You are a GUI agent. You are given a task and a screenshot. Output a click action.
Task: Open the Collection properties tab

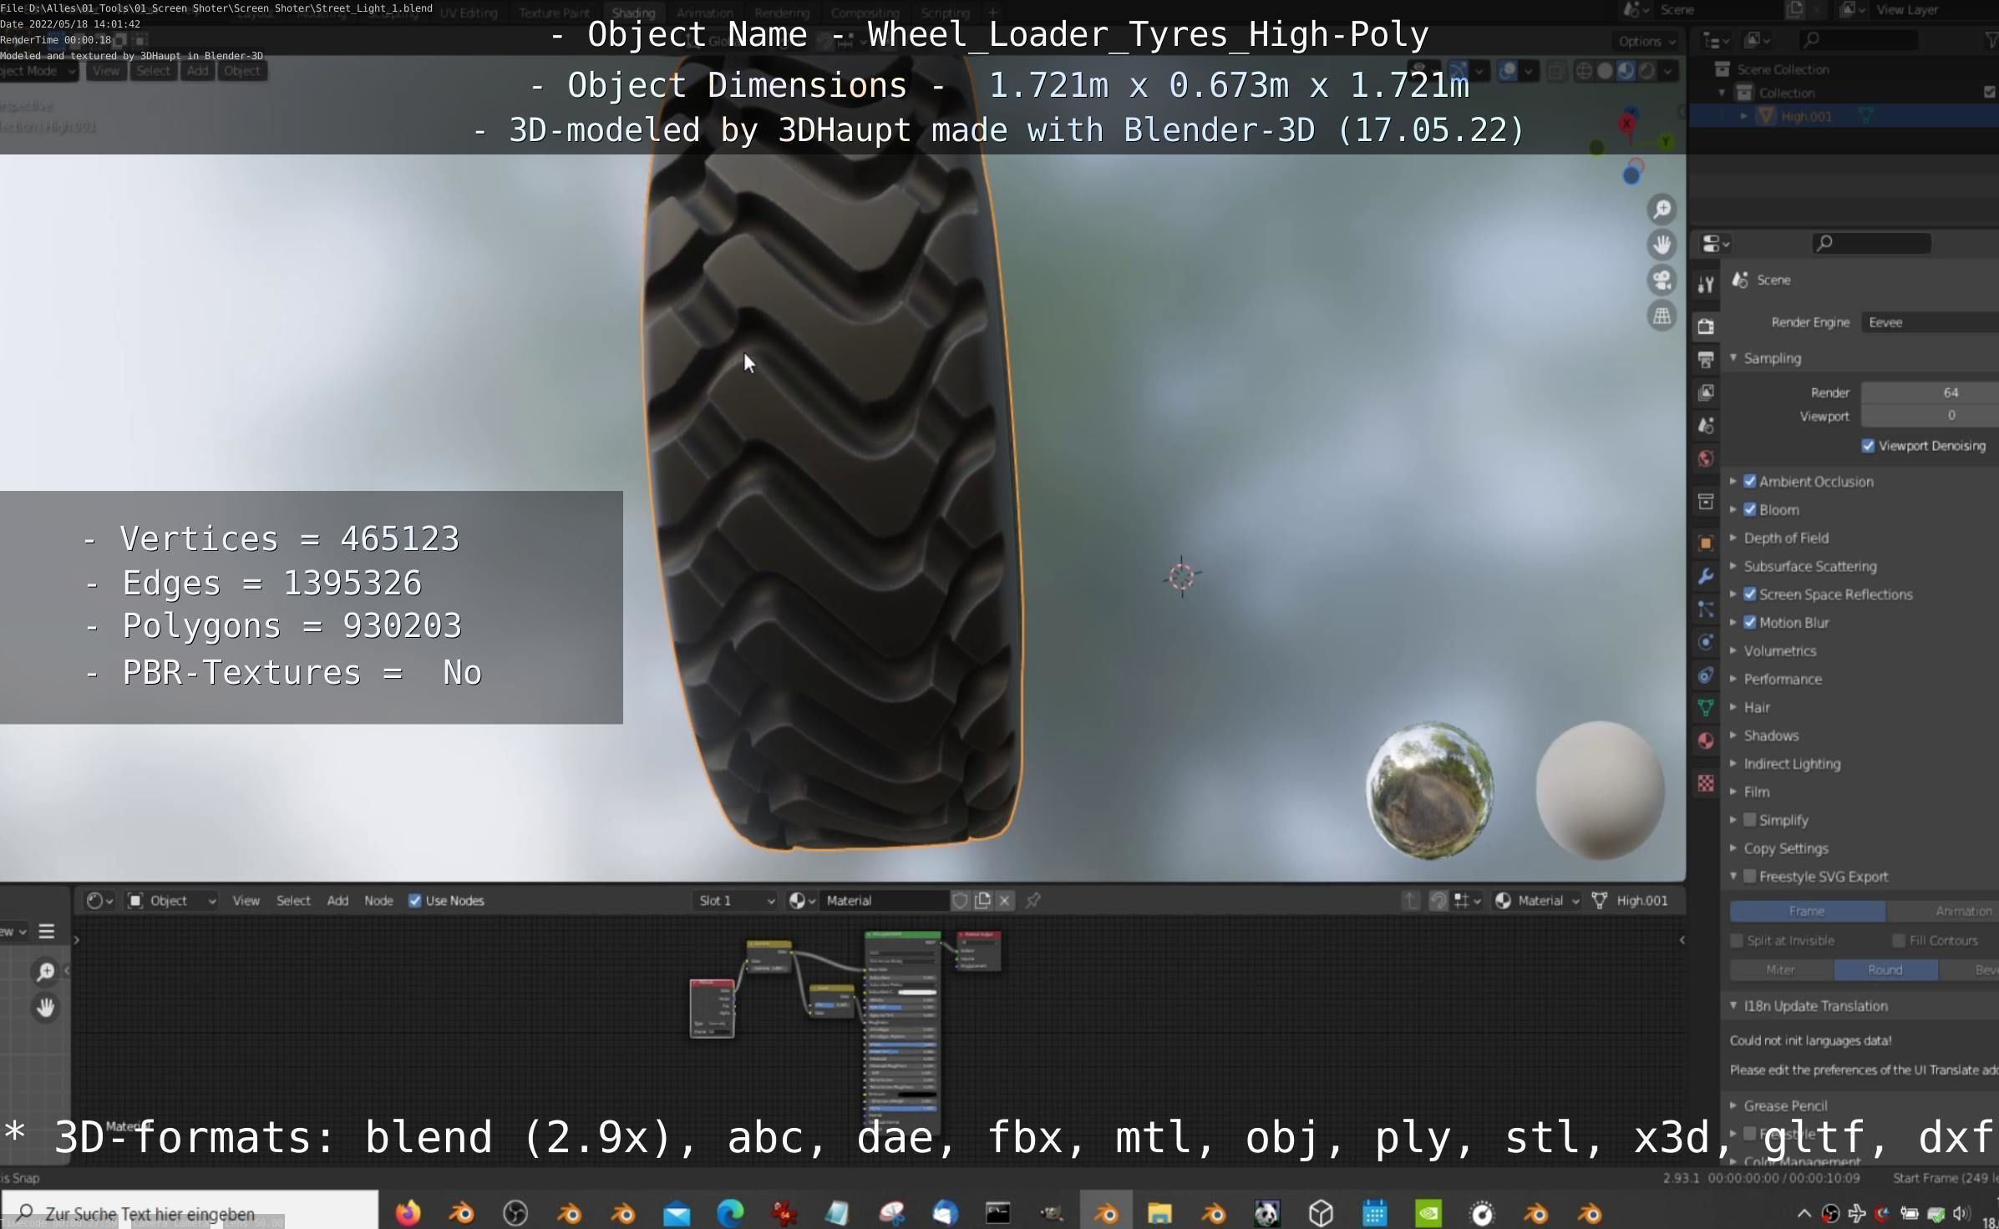(1706, 502)
